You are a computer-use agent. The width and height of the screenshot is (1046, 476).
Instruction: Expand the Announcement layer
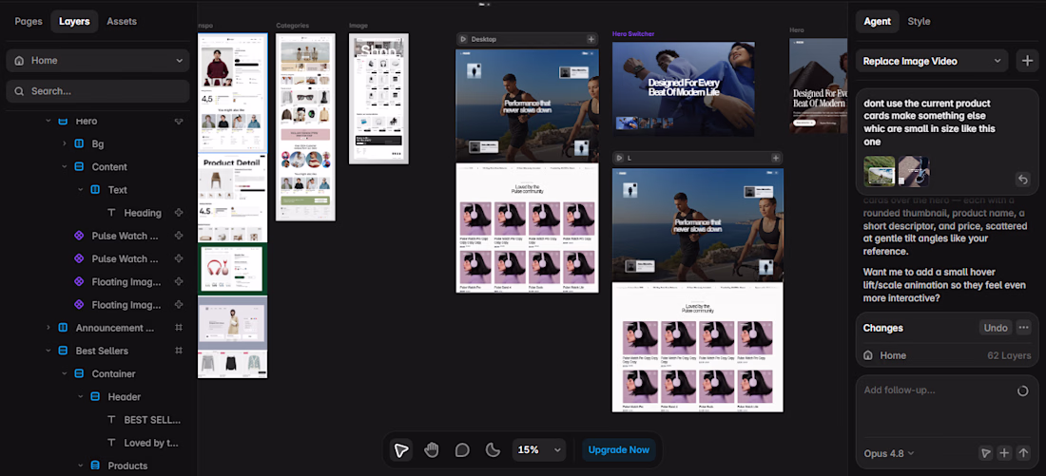[48, 328]
